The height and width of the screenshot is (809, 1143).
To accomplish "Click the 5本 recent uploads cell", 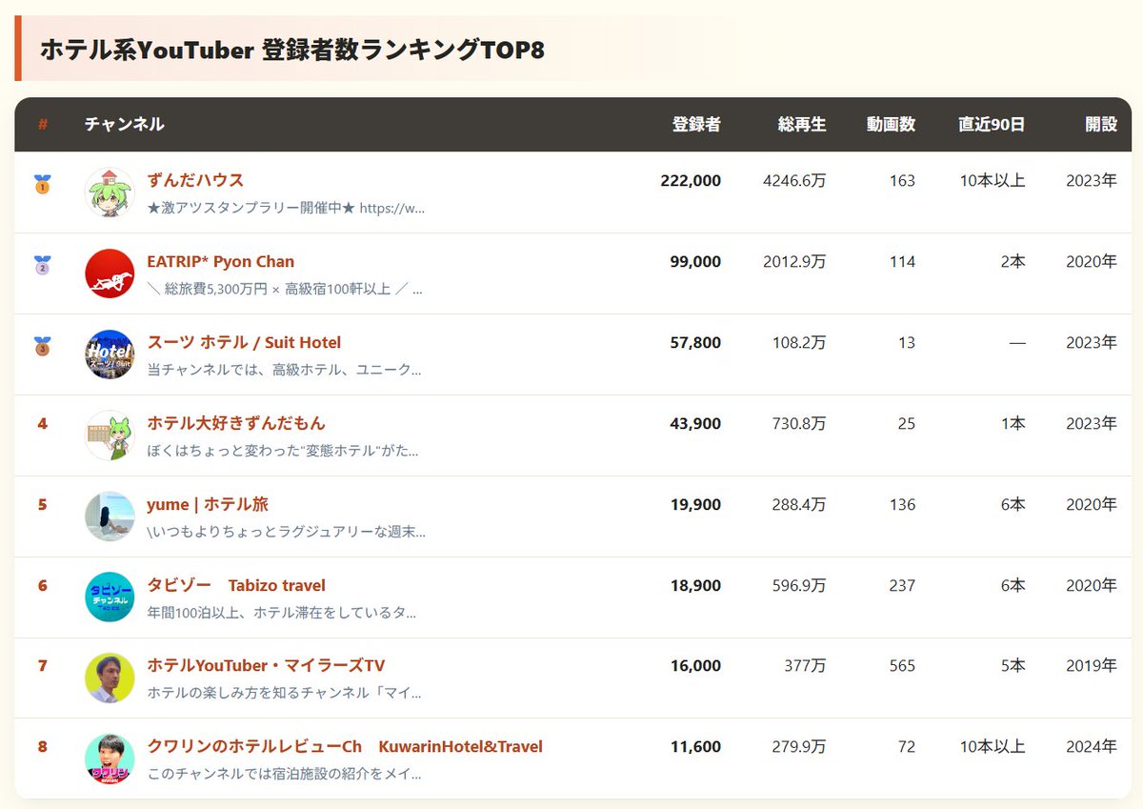I will click(1013, 665).
